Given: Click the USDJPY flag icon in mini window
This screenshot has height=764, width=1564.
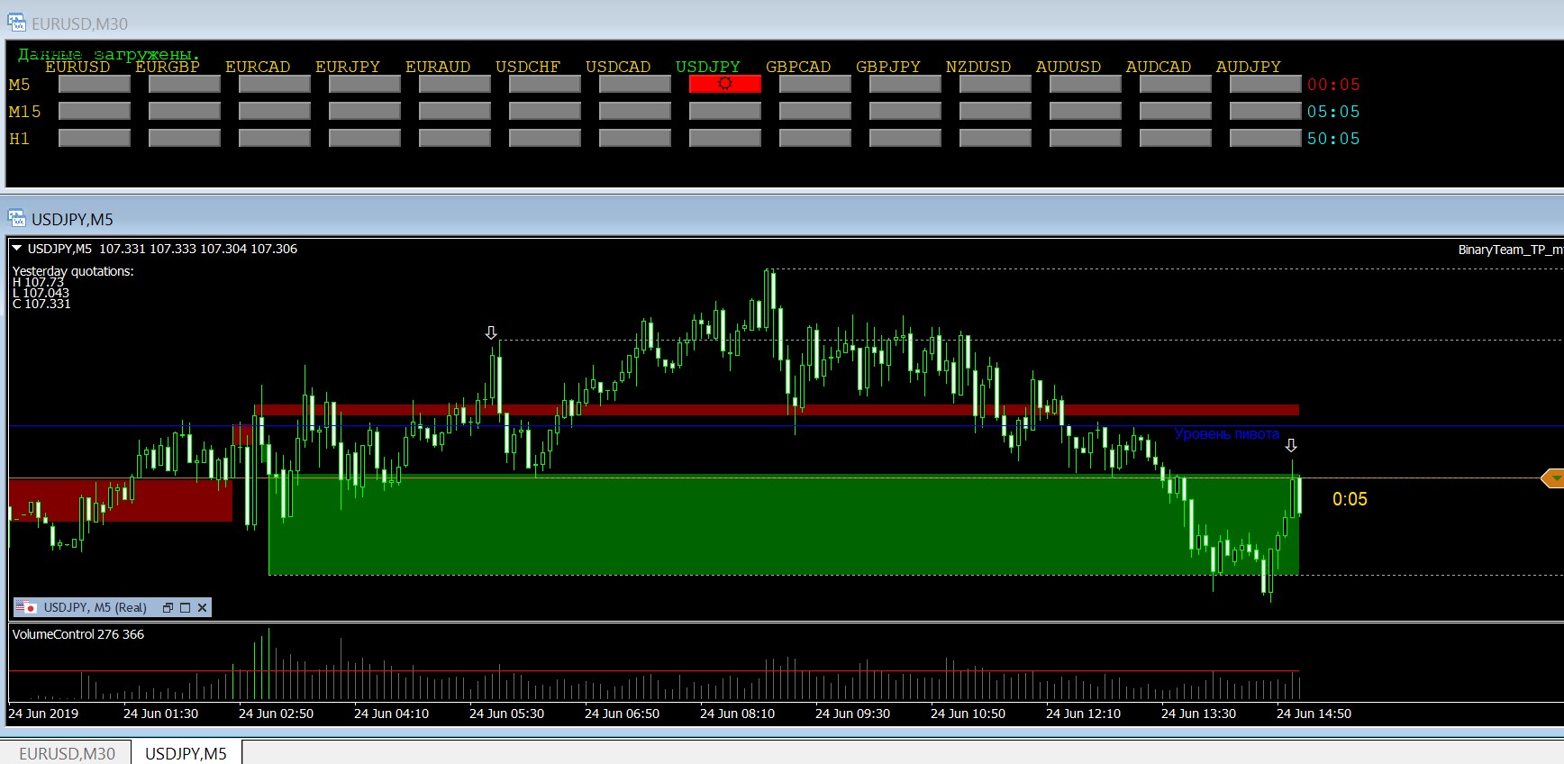Looking at the screenshot, I should tap(25, 607).
